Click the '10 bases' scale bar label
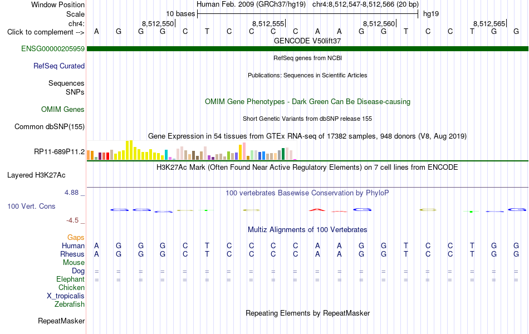Image resolution: width=529 pixels, height=334 pixels. [180, 14]
